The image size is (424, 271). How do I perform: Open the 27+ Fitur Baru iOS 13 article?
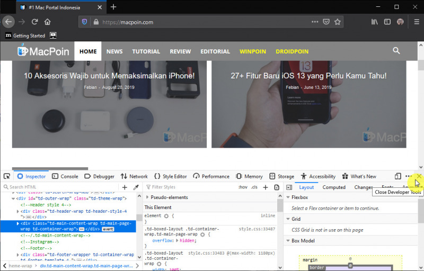click(x=308, y=76)
